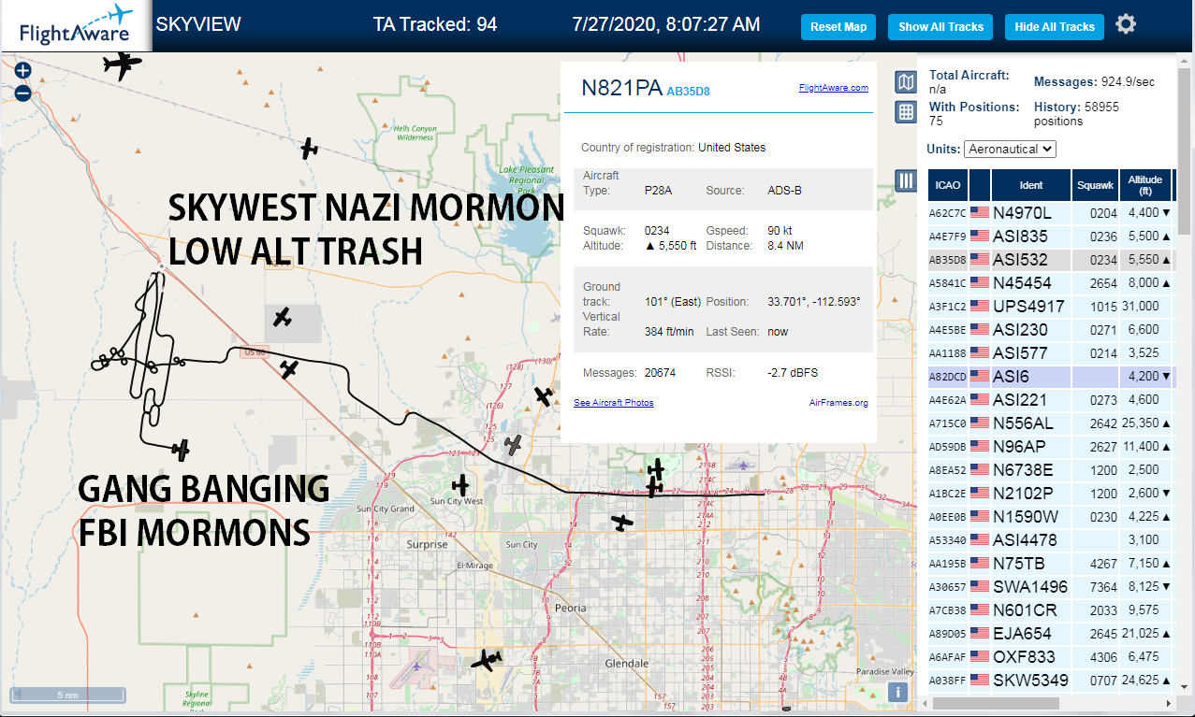
Task: Sort table by the ICAO column header
Action: [948, 185]
